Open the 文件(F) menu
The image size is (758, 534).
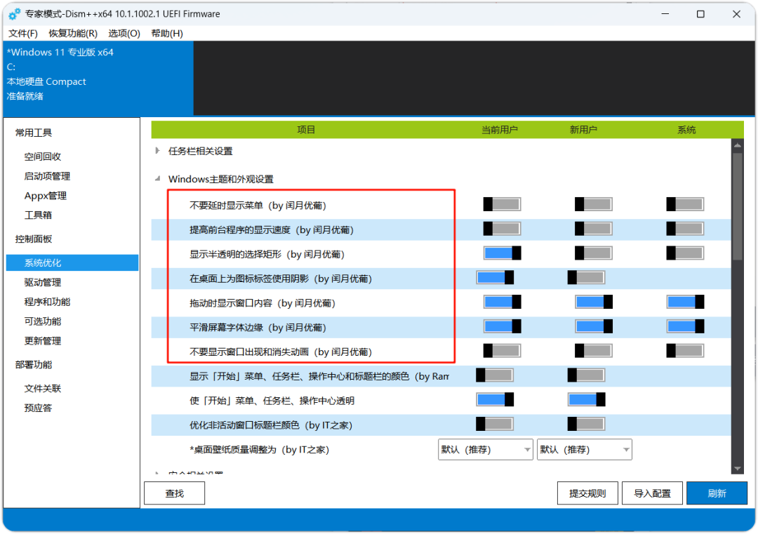pos(22,34)
